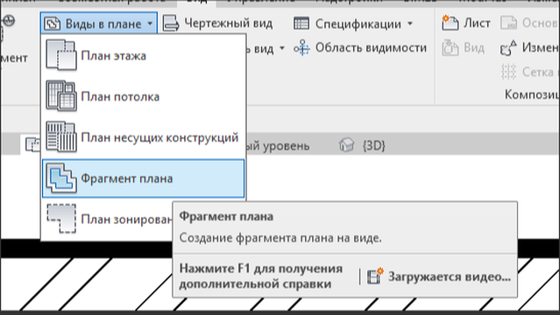560x315 pixels.
Task: Select Фрагмент плана menu entry
Action: (143, 178)
